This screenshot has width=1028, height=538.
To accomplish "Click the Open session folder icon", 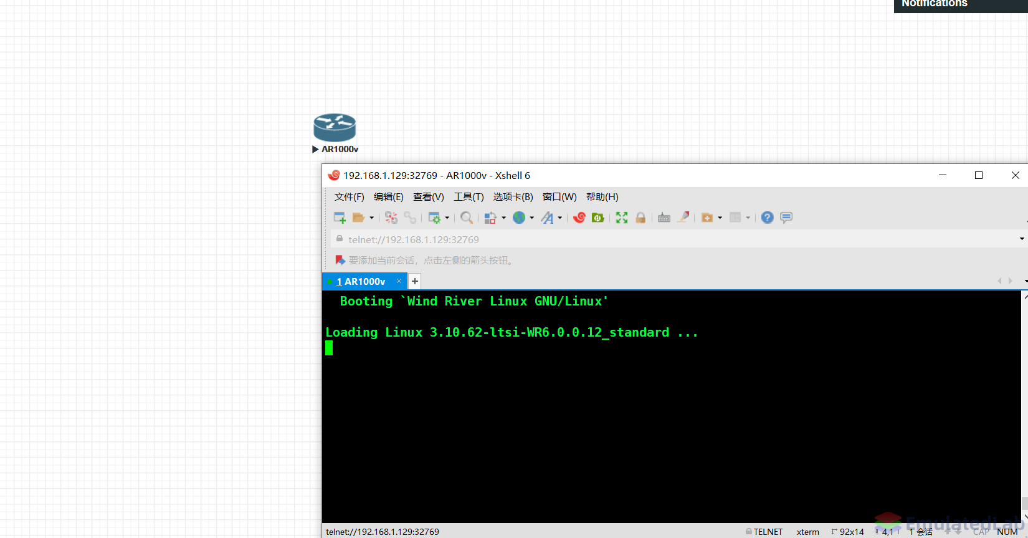I will pyautogui.click(x=358, y=218).
